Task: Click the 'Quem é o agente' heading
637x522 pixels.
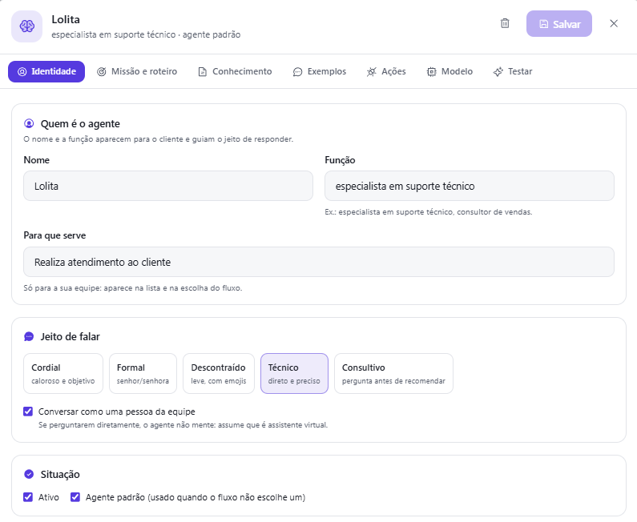Action: (x=80, y=124)
